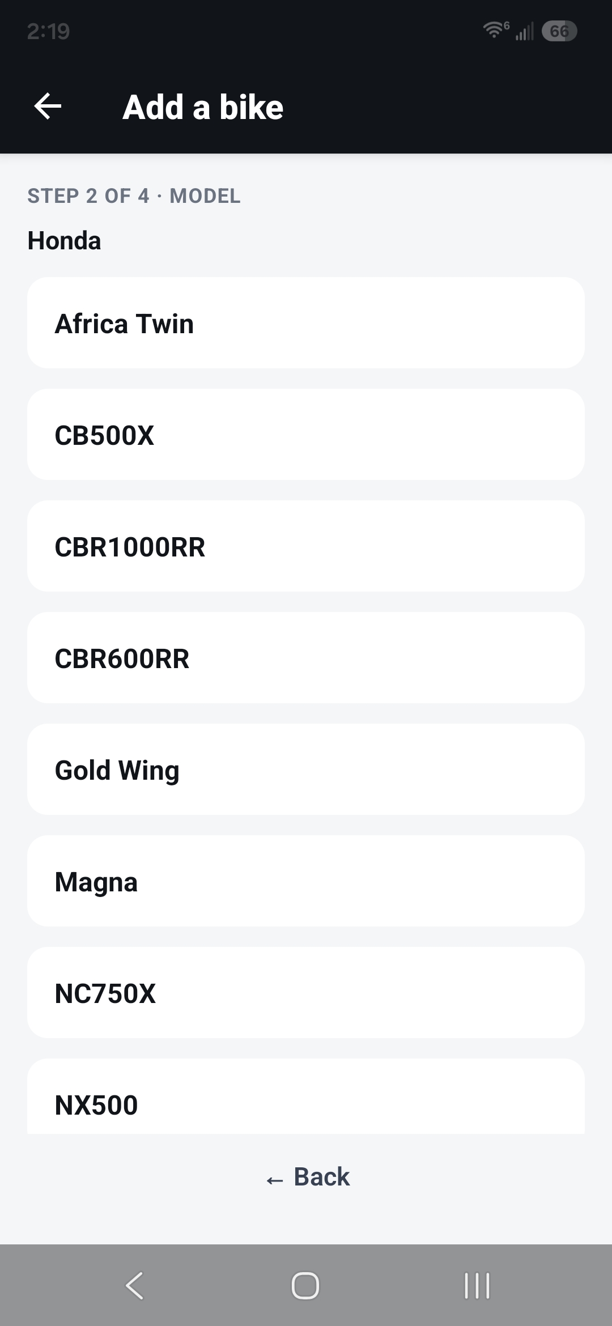Choose the CB500X model
This screenshot has width=612, height=1326.
point(306,435)
